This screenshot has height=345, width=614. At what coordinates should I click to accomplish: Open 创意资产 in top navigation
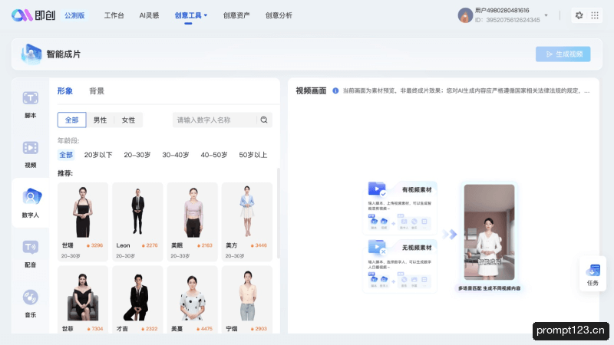click(x=236, y=15)
